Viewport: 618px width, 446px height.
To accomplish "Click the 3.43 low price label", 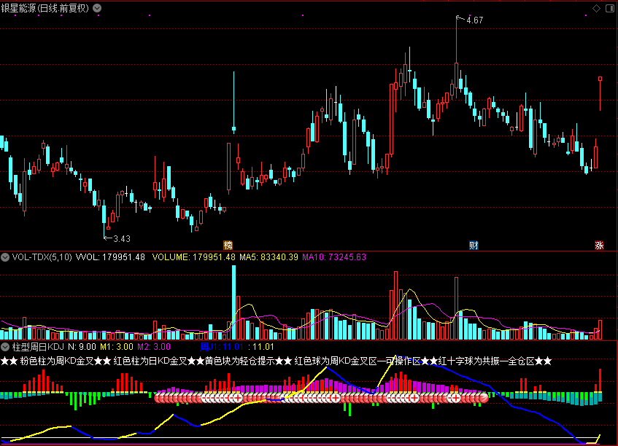I will (122, 238).
